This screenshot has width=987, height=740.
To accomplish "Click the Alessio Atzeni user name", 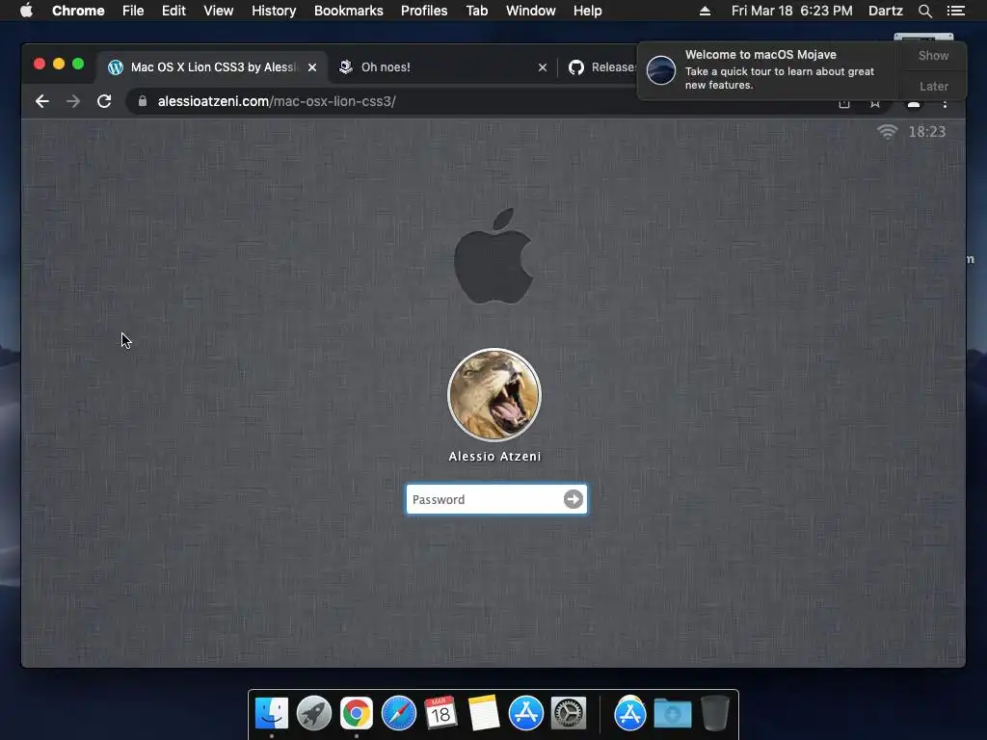I will point(494,456).
